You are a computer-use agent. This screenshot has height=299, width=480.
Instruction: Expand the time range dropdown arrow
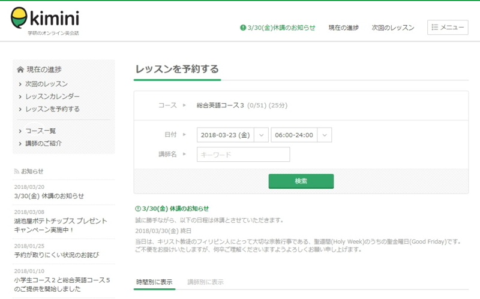(x=325, y=135)
